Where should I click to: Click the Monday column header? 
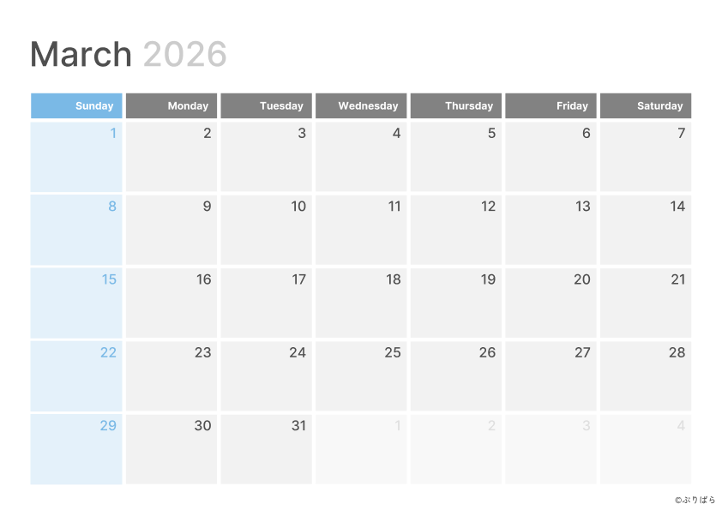(x=171, y=105)
